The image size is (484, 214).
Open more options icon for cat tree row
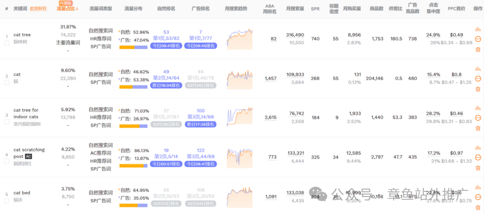tap(478, 39)
